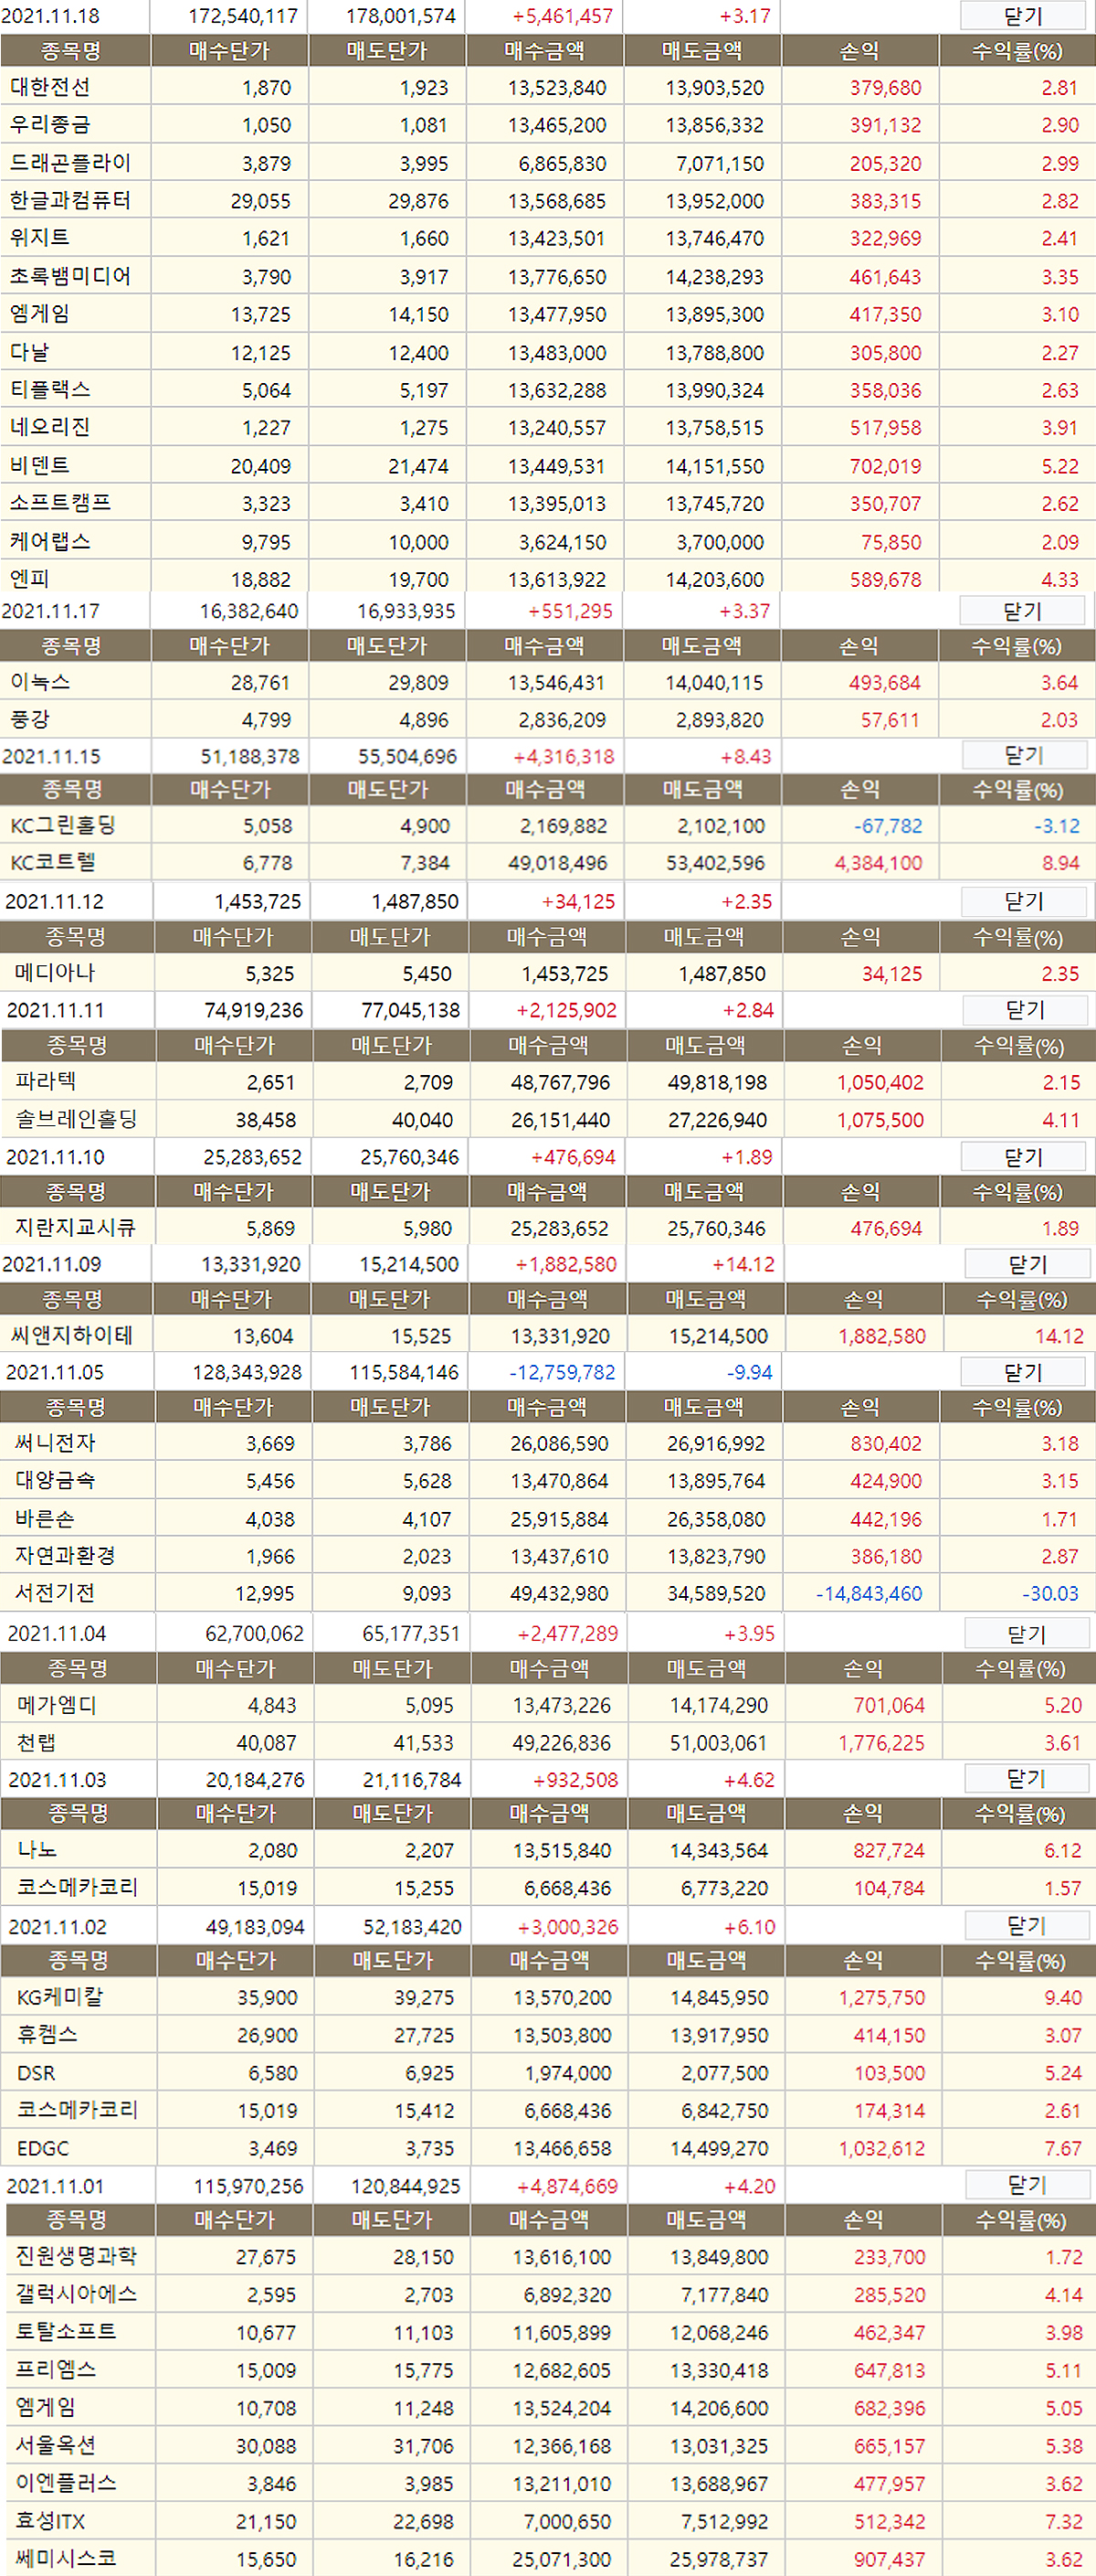
Task: Click stock name 대양금속
Action: click(56, 1480)
